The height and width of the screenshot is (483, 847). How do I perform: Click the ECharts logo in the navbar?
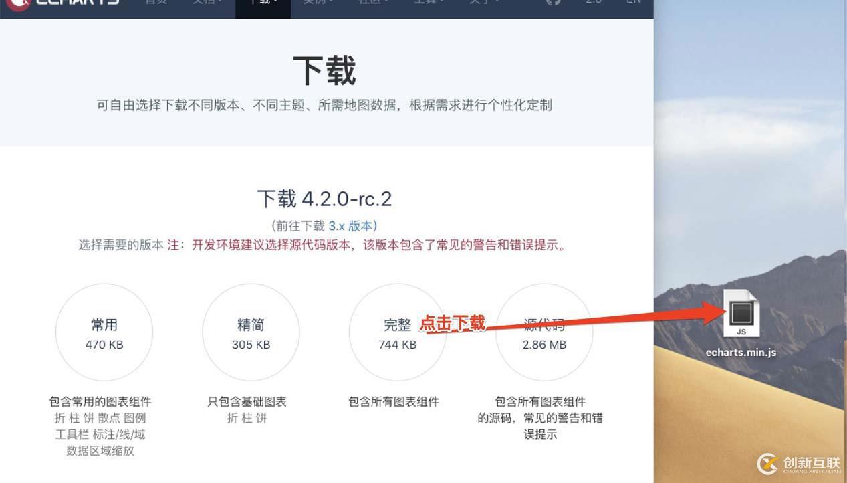tap(64, 3)
